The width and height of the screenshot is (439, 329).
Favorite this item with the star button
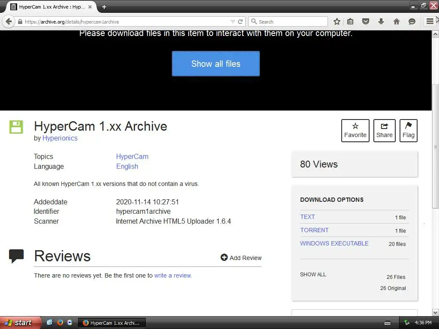pos(355,131)
